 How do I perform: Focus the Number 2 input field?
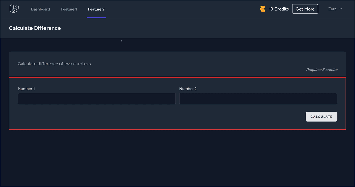click(258, 99)
